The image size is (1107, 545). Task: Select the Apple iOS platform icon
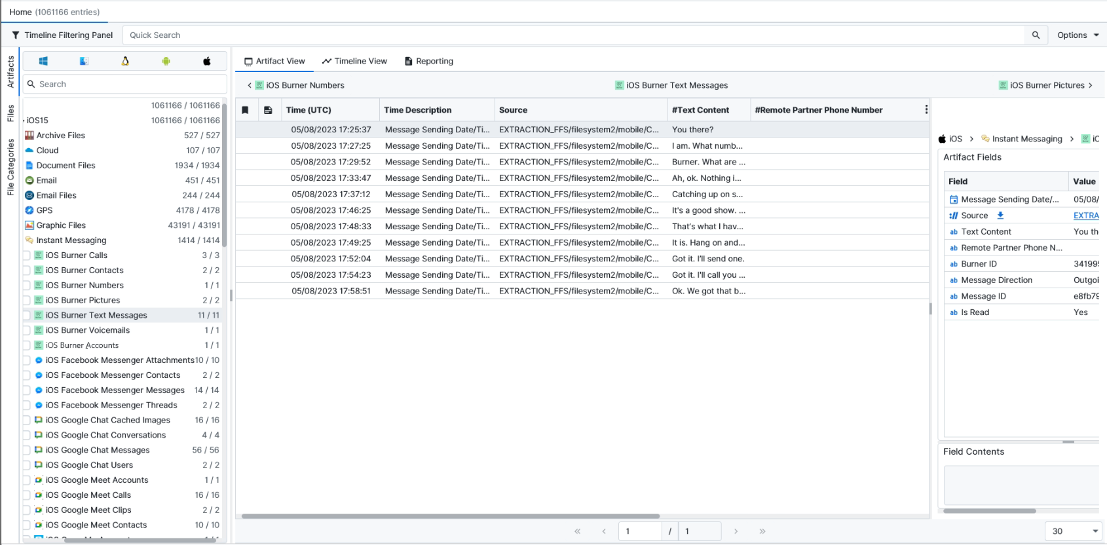point(207,61)
